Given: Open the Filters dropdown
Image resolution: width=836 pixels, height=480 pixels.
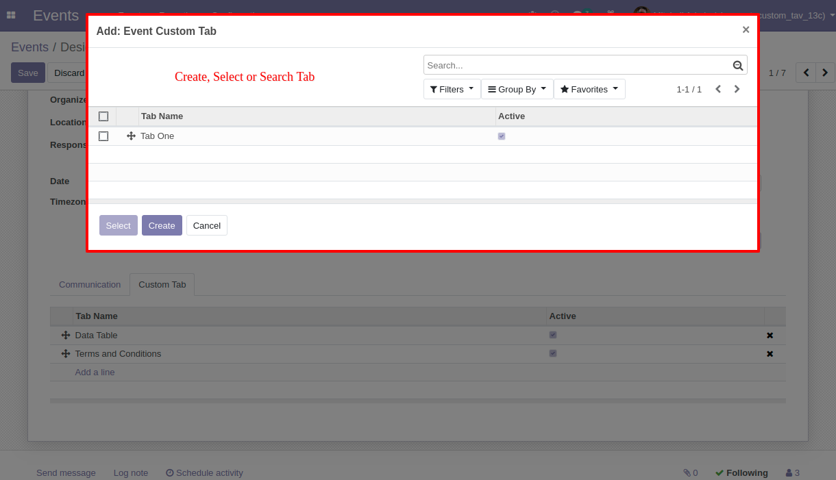Looking at the screenshot, I should click(452, 89).
